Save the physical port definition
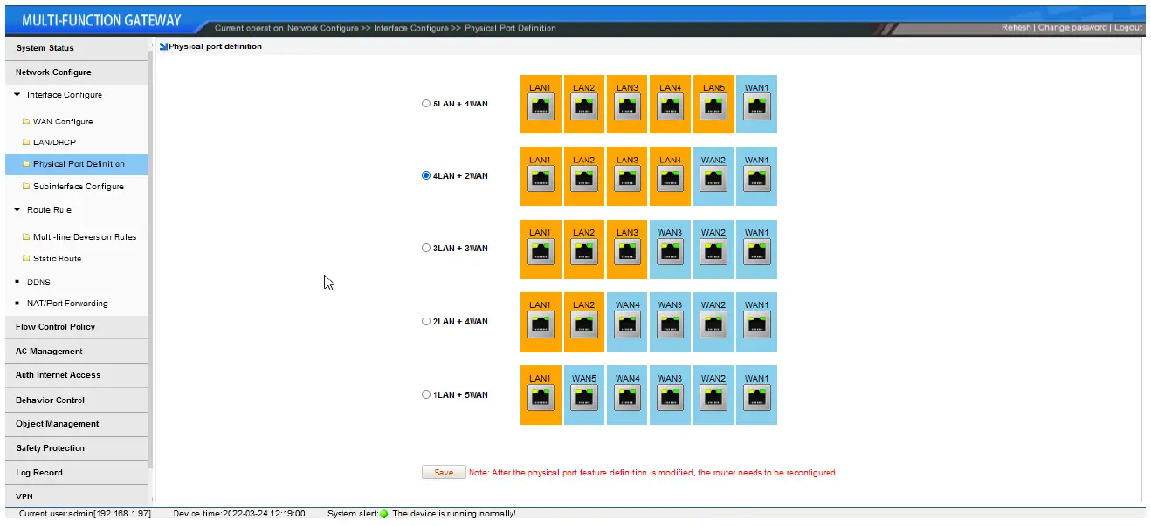This screenshot has height=526, width=1151. [x=444, y=472]
